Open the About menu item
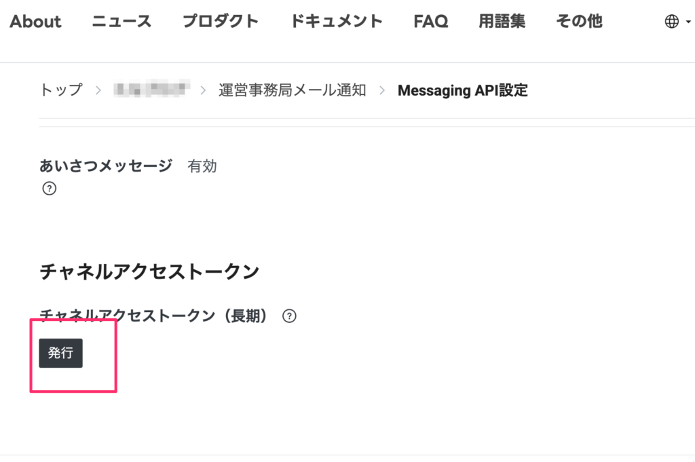The width and height of the screenshot is (695, 462). tap(35, 22)
